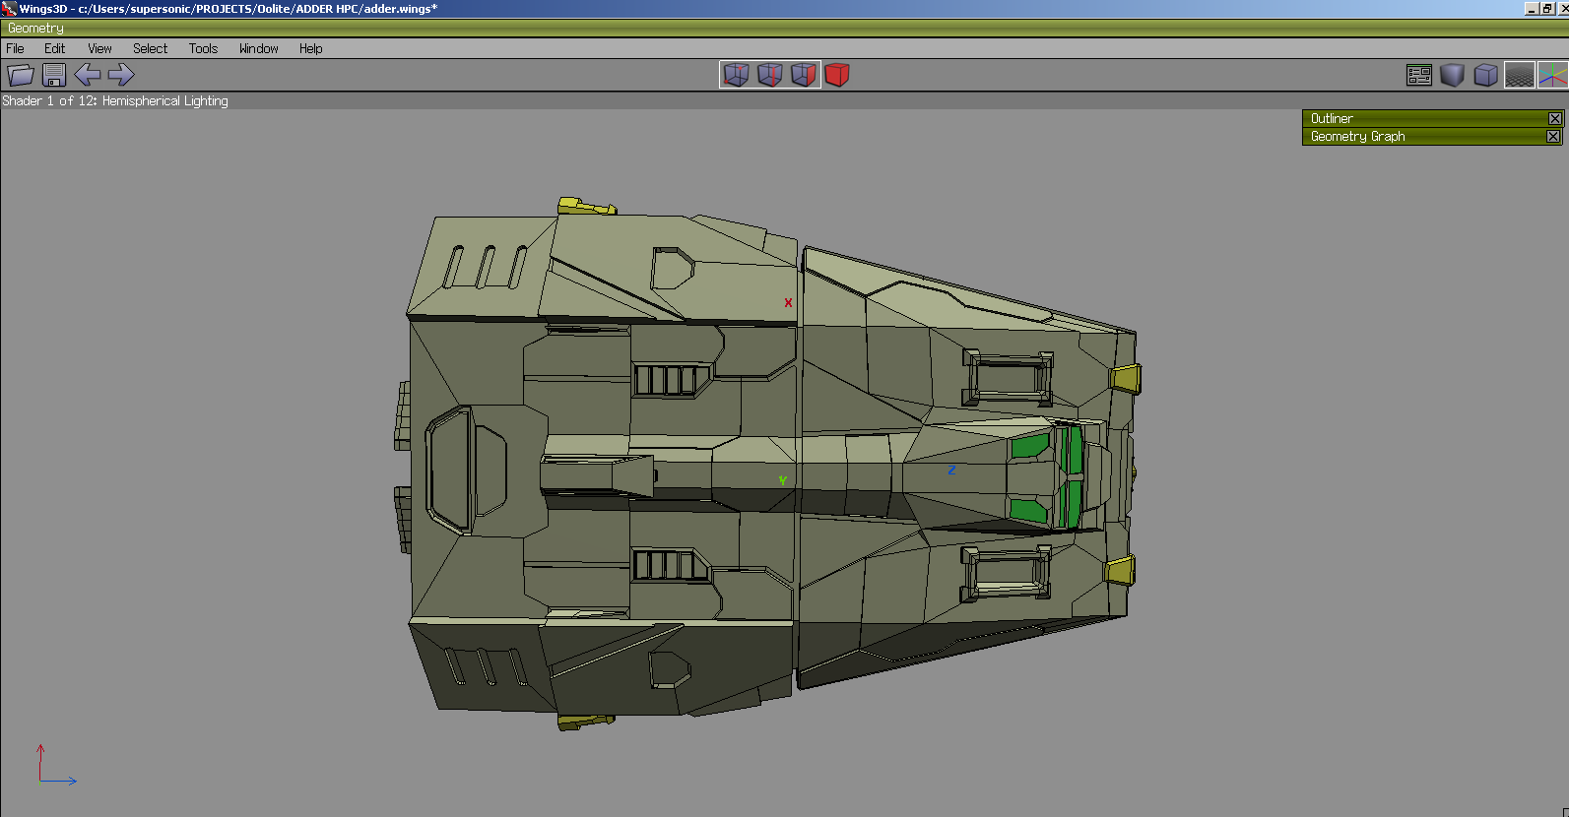Toggle smooth shaded preview cube

point(1453,75)
